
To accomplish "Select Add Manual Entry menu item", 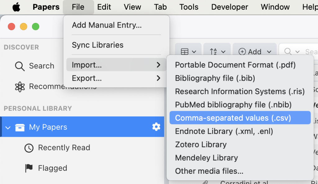I will 107,25.
